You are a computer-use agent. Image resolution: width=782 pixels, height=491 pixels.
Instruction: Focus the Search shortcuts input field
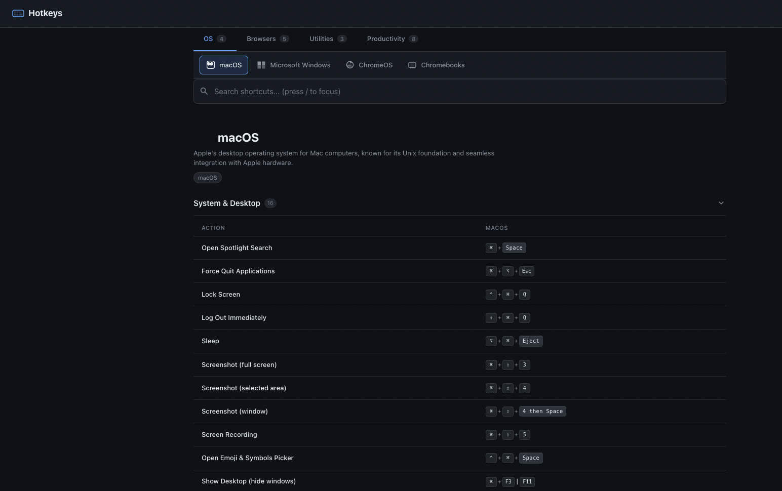[460, 92]
